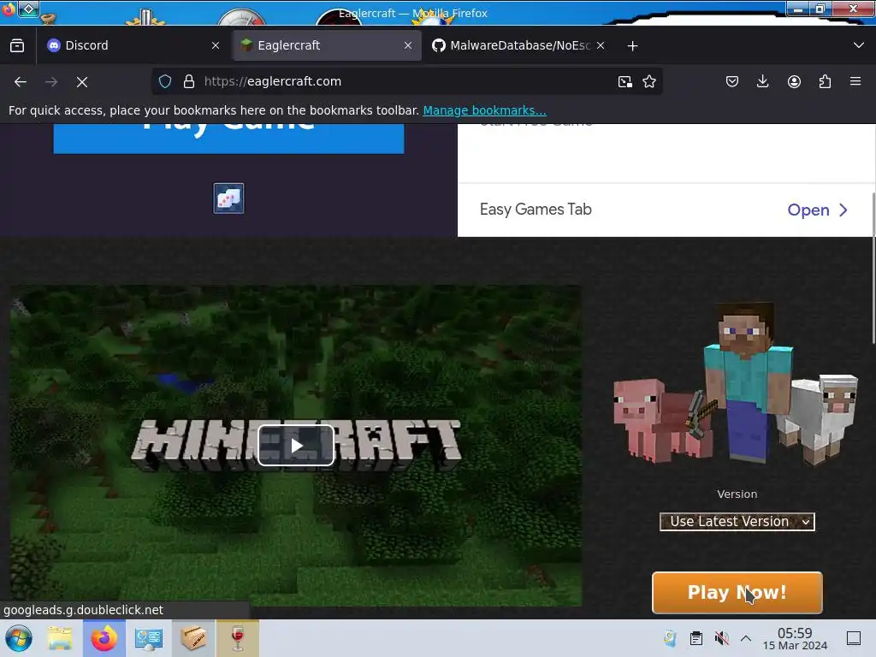Close the MalwareDatabase tab

click(601, 46)
